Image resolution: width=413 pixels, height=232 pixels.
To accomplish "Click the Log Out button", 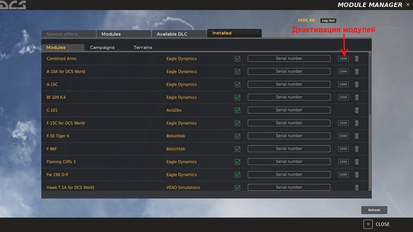I will tap(328, 21).
